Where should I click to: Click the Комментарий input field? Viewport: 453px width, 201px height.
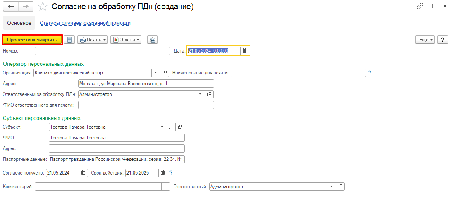[98, 187]
